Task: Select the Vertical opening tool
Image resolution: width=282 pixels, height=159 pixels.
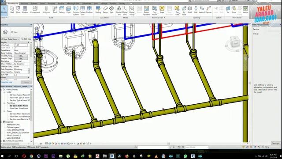Action: 202,10
